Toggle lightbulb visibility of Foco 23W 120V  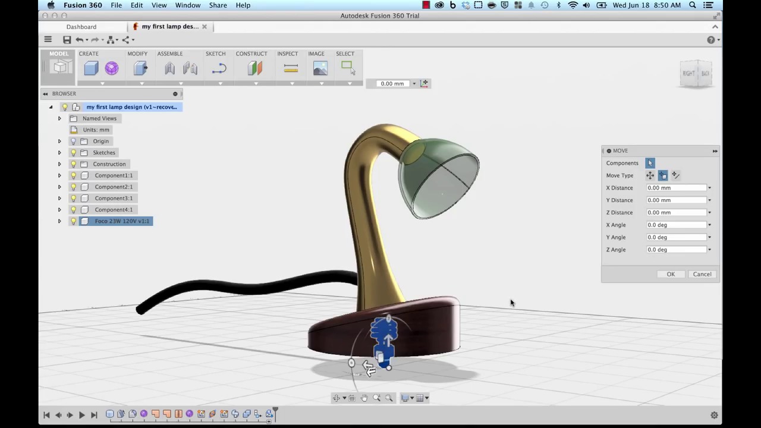(73, 221)
